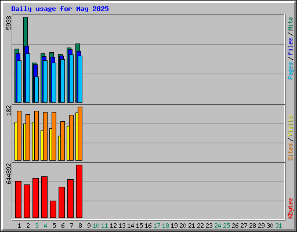Select day 9 on the date axis
This screenshot has width=297, height=232.
pos(89,226)
